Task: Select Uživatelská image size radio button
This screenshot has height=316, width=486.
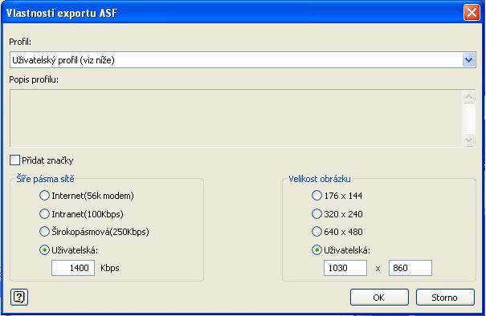Action: coord(317,250)
